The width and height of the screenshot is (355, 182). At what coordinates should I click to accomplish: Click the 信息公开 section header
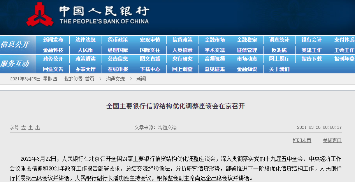[15, 45]
